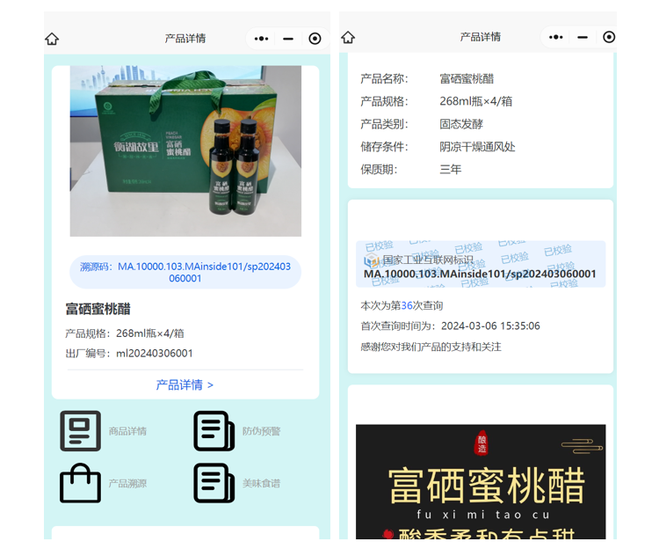Minimize right mini program via dash icon
The image size is (659, 549).
coord(582,37)
